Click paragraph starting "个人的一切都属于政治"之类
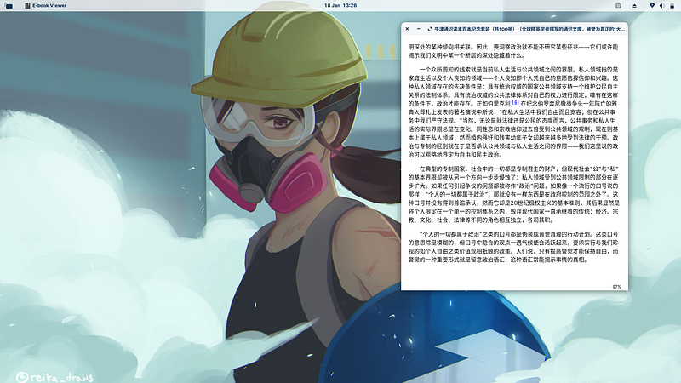 pos(513,247)
